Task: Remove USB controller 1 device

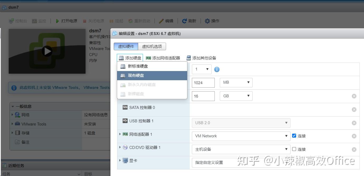Action: tap(354, 123)
